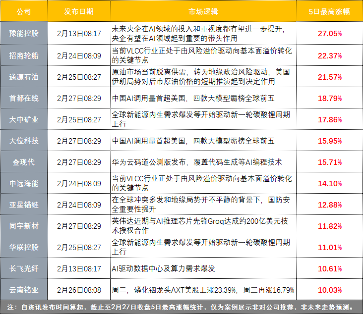Click the 公司 column header

(24, 11)
